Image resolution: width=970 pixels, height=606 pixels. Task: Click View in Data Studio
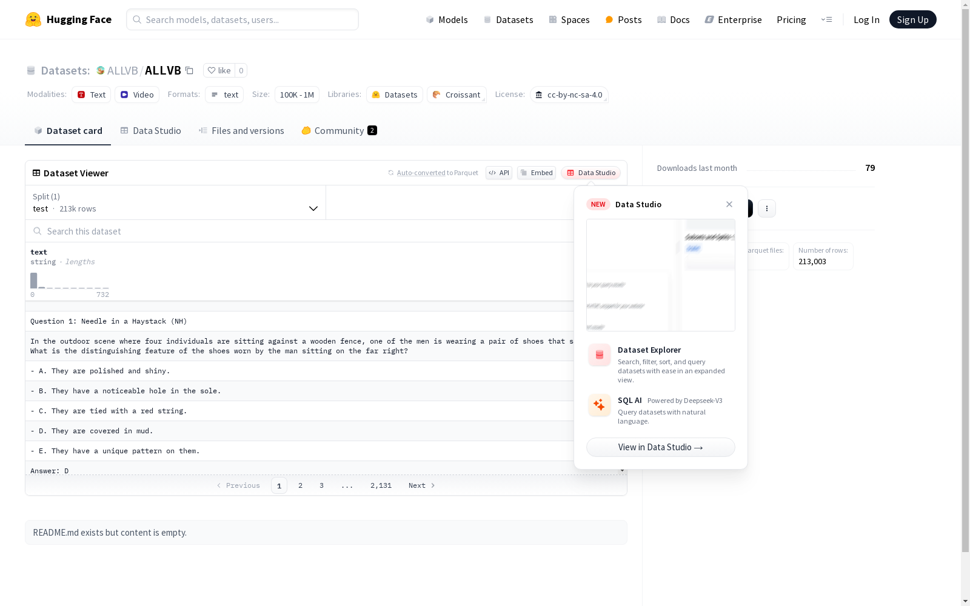tap(661, 447)
